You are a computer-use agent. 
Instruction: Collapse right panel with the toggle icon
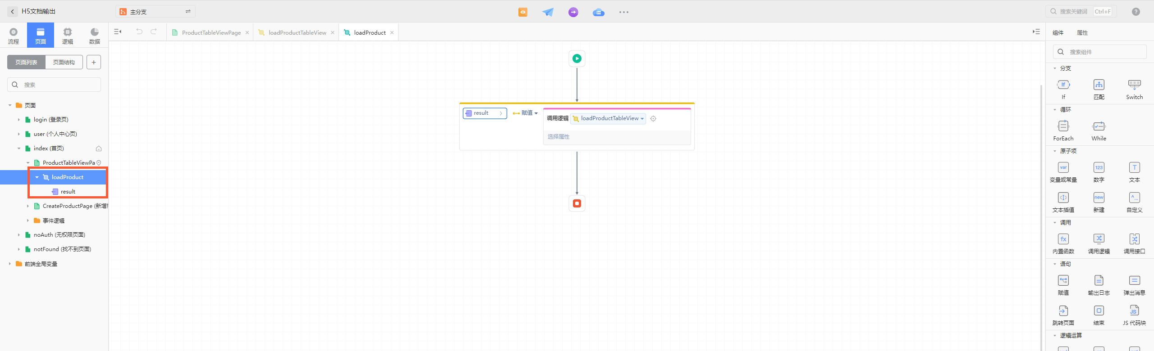click(x=1036, y=32)
